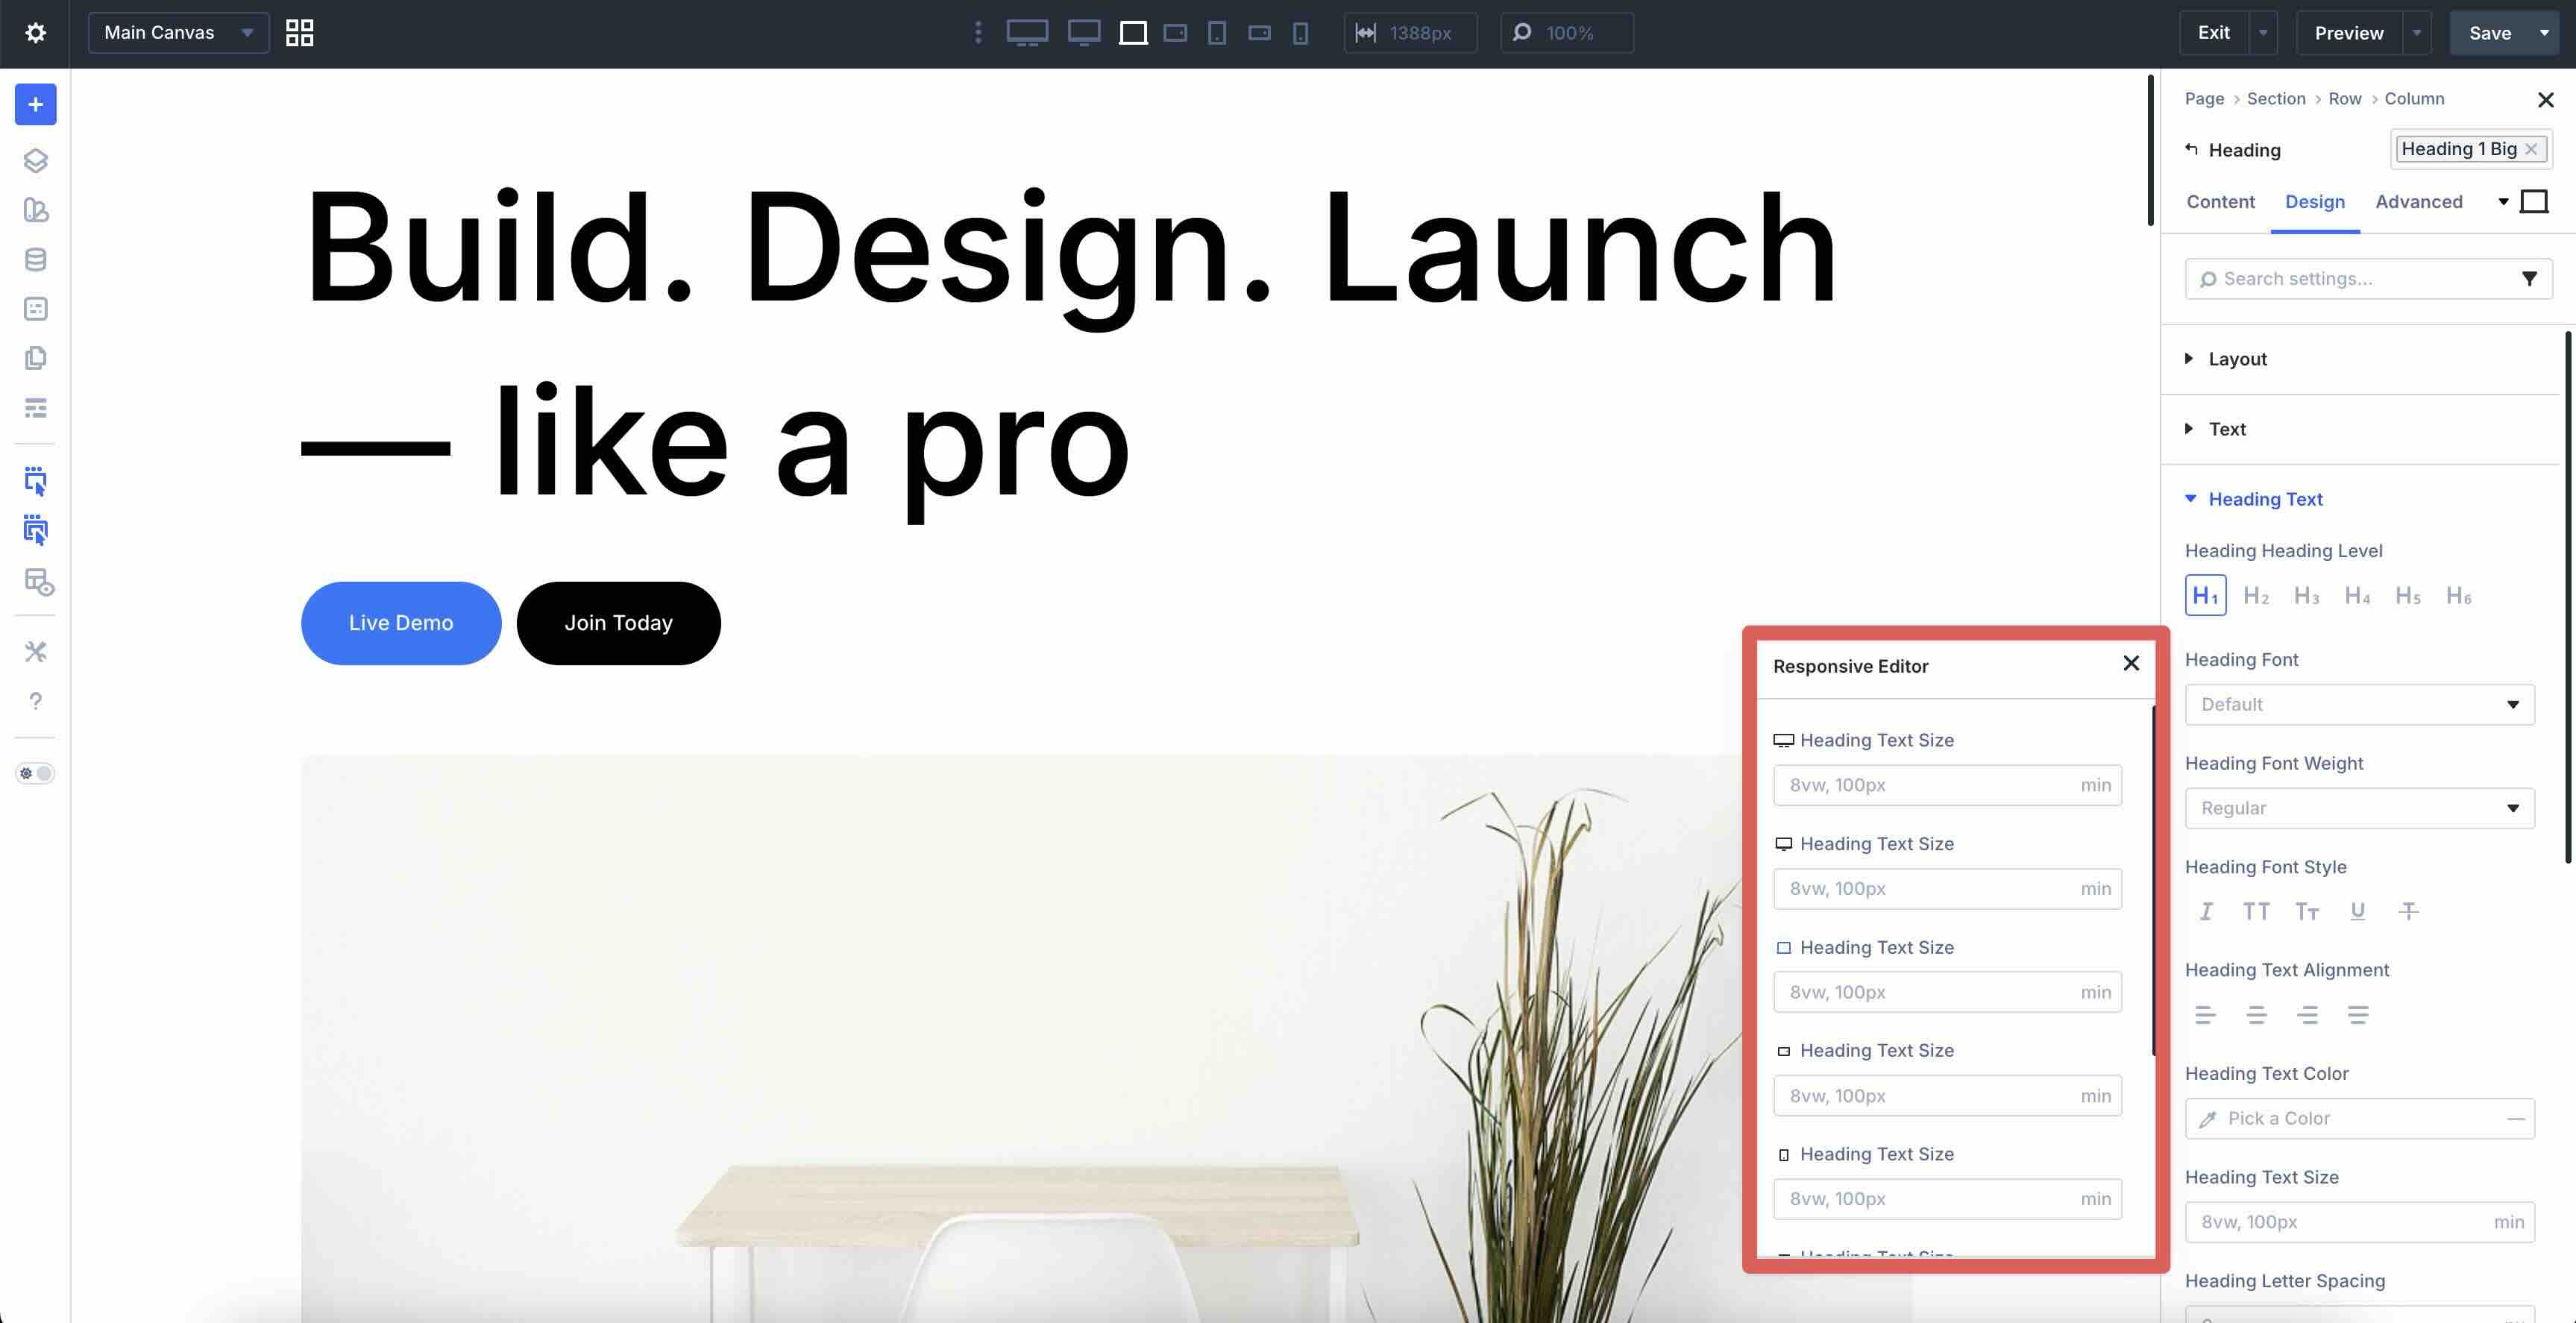Open the pages/copy panel in sidebar
2576x1323 pixels.
(x=35, y=358)
